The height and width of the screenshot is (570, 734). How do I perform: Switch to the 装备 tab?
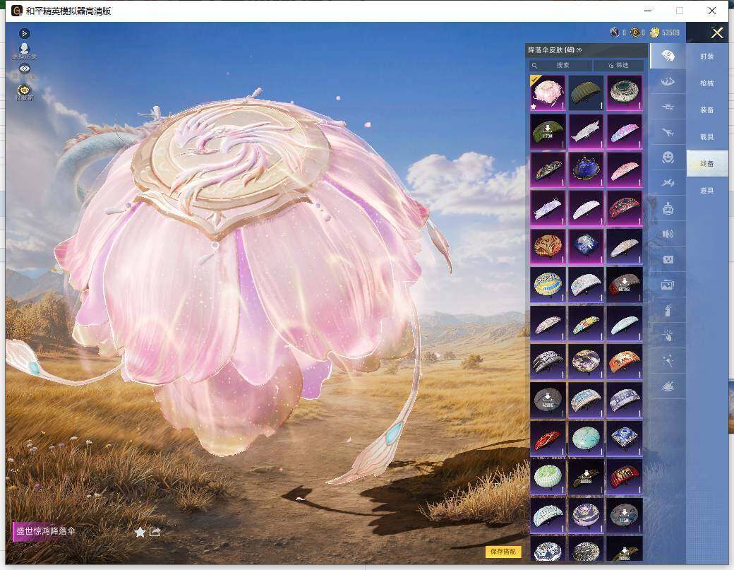pyautogui.click(x=707, y=109)
